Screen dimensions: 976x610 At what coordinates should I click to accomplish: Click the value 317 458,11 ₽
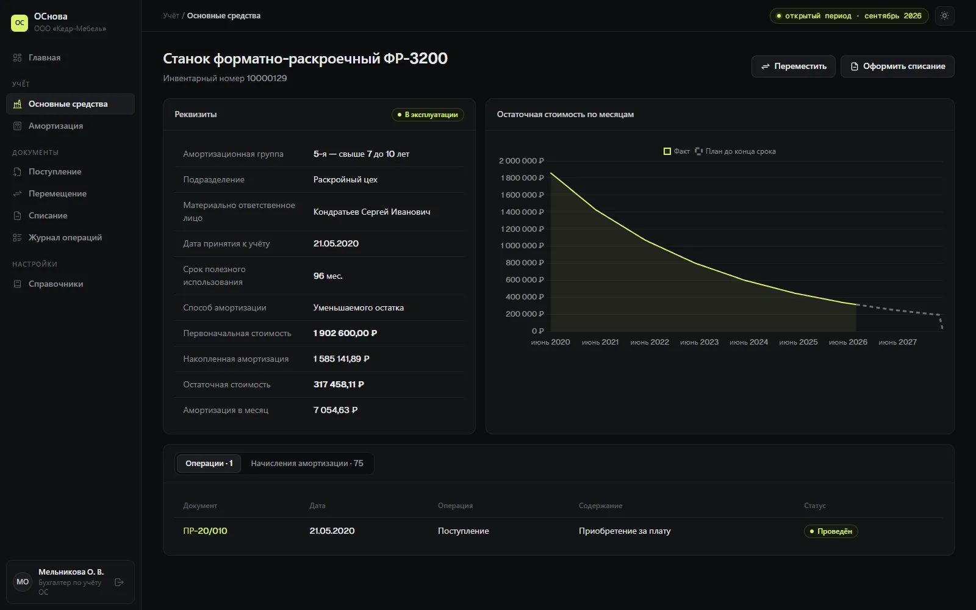(x=339, y=384)
